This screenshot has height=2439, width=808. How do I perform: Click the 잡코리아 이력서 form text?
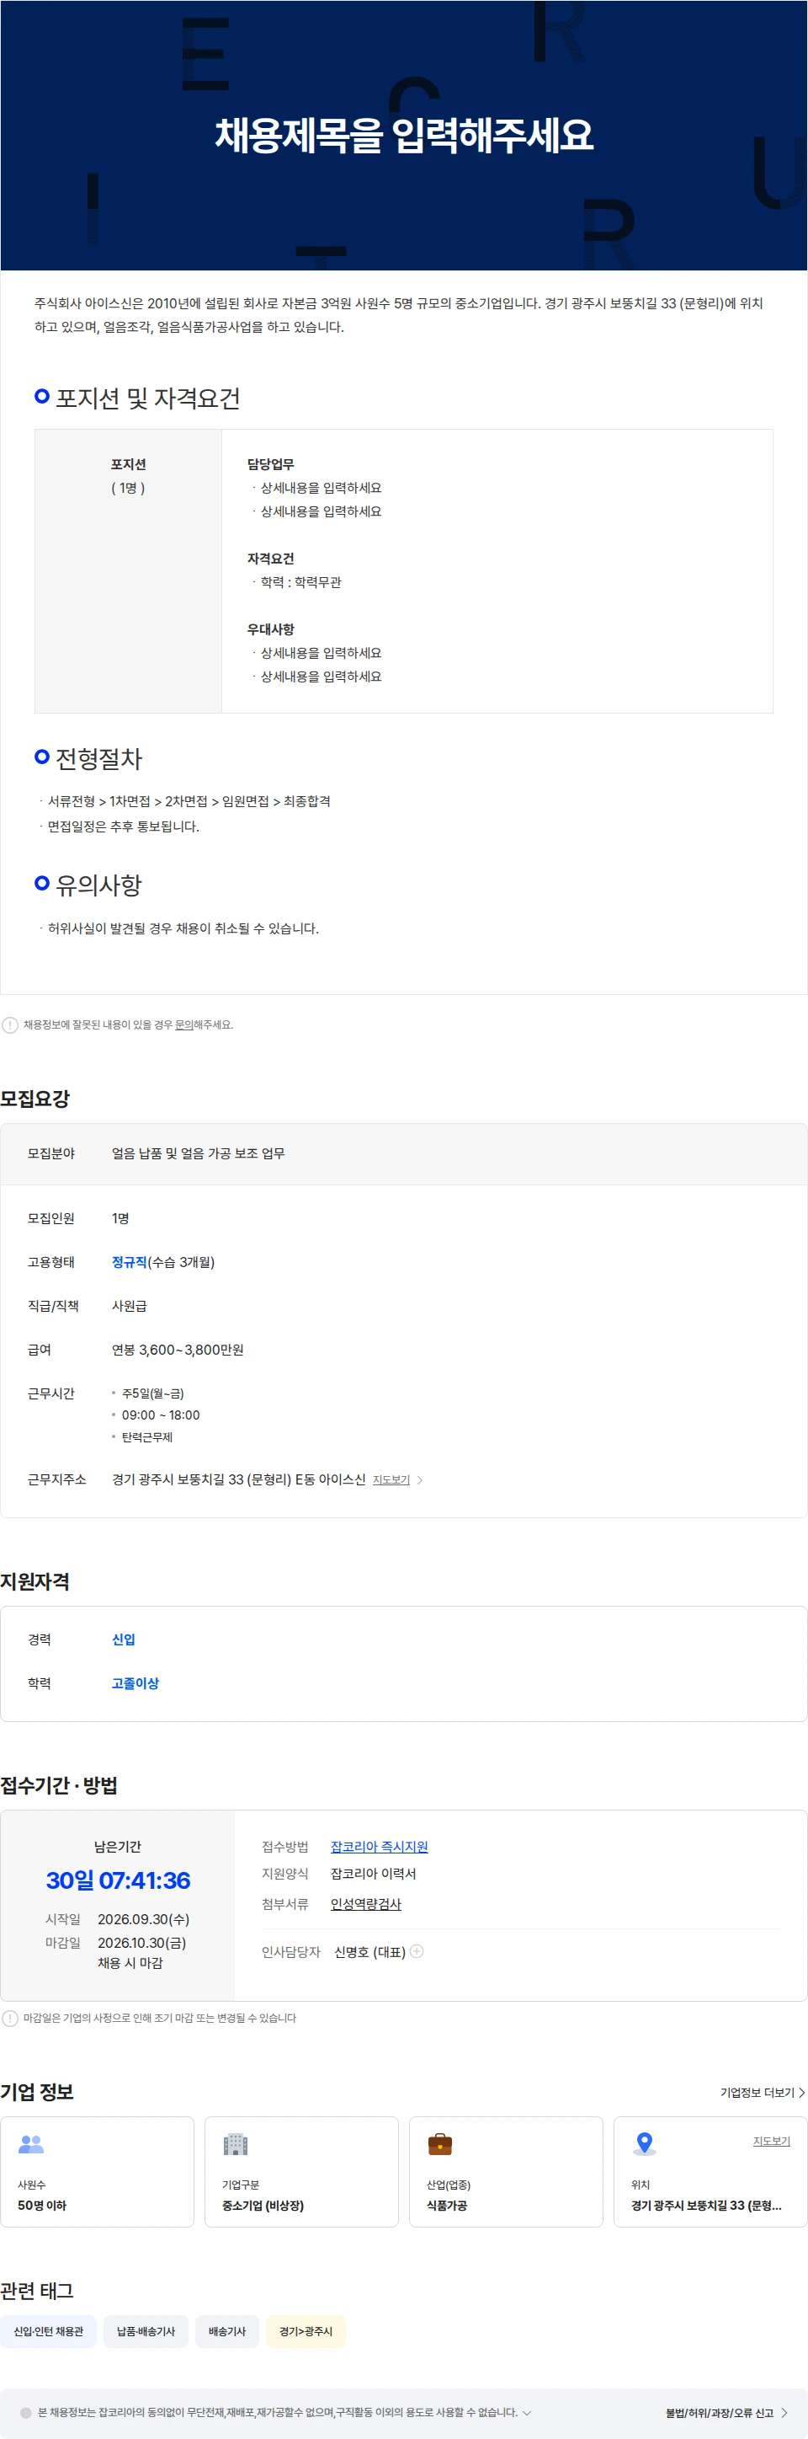(x=373, y=1873)
